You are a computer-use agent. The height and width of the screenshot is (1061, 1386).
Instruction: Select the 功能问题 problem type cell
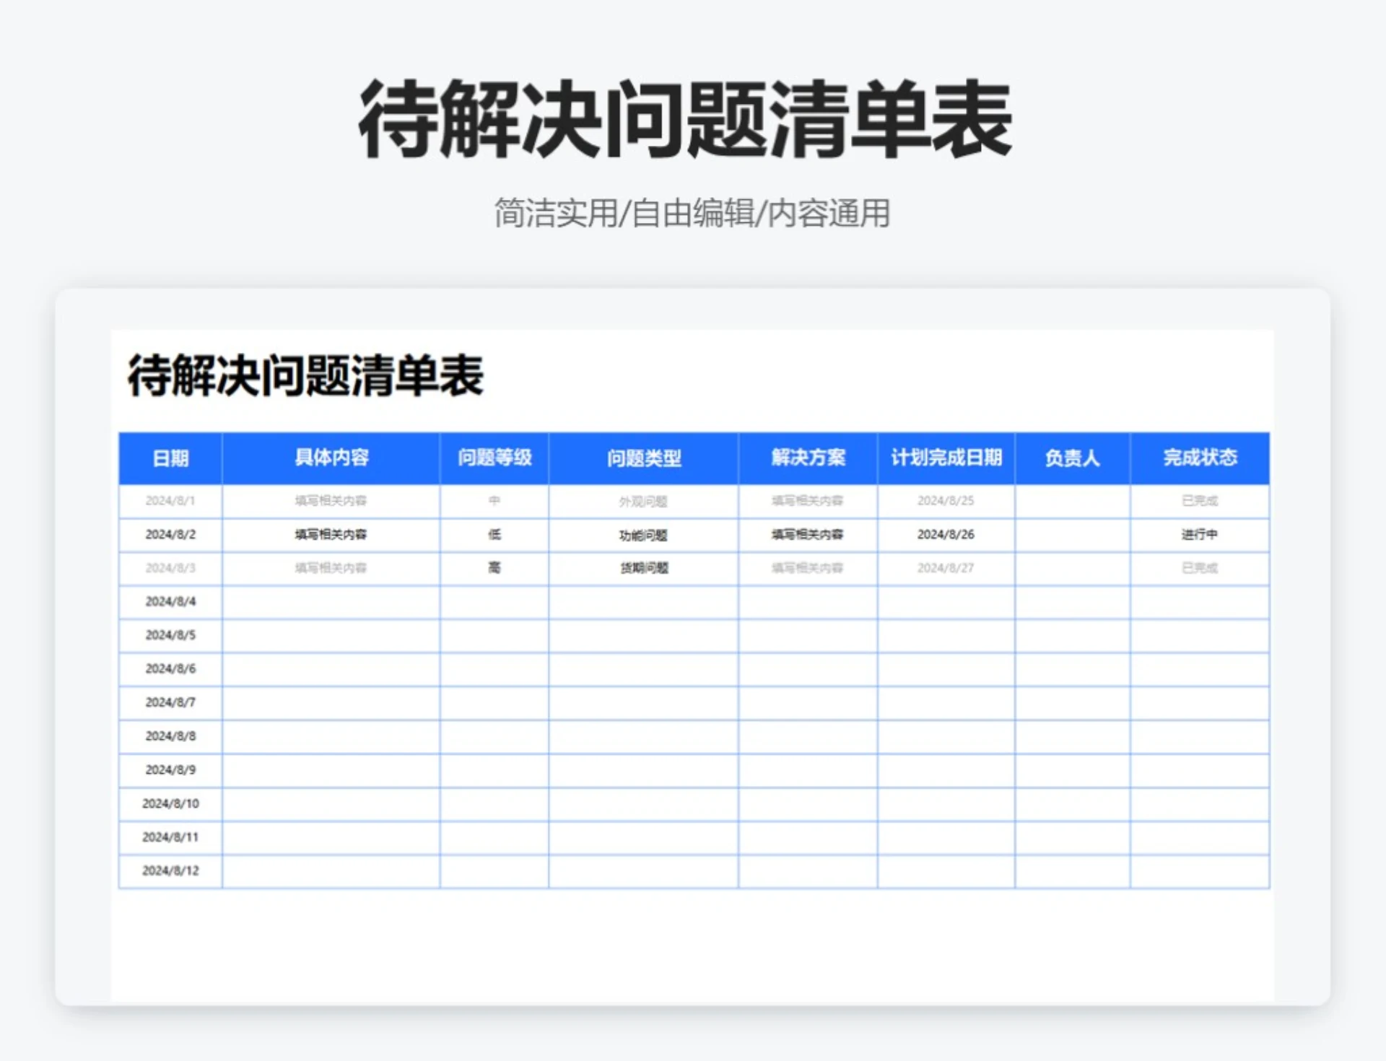tap(642, 535)
